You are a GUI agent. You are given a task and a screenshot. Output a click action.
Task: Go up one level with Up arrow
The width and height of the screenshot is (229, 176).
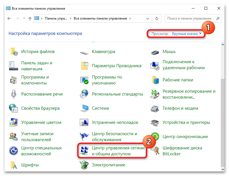coord(30,19)
